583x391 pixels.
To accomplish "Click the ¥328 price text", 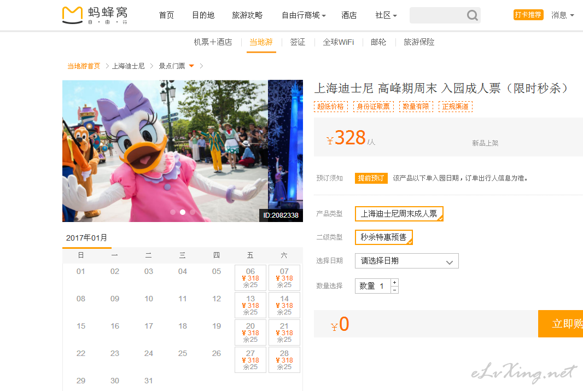I will pyautogui.click(x=347, y=138).
